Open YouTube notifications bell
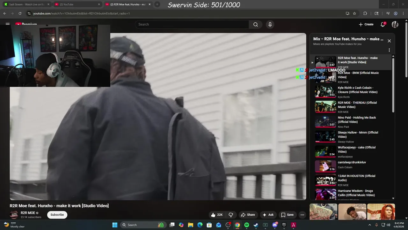 click(x=383, y=24)
